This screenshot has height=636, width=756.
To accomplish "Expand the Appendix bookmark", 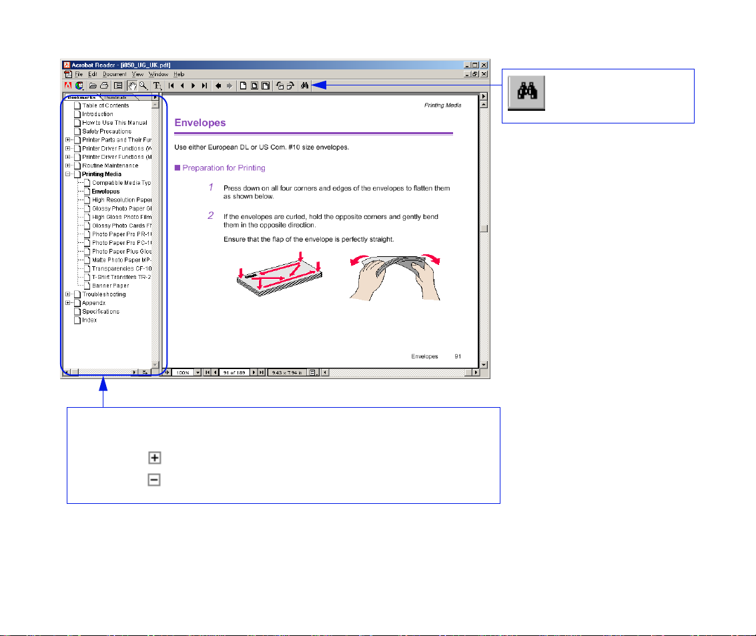I will tap(68, 303).
